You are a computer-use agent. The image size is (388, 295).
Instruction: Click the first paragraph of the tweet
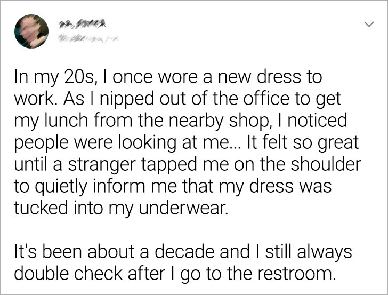point(187,143)
